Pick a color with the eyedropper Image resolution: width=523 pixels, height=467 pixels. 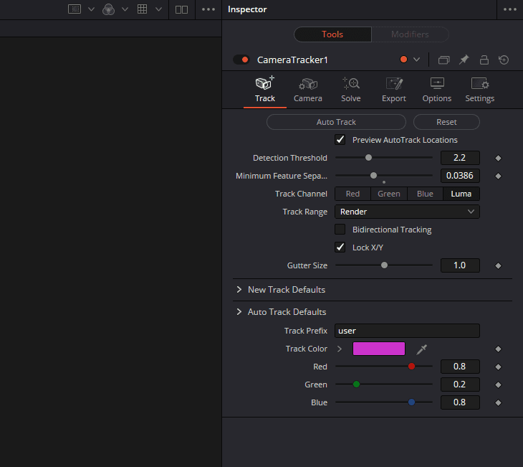(x=421, y=349)
